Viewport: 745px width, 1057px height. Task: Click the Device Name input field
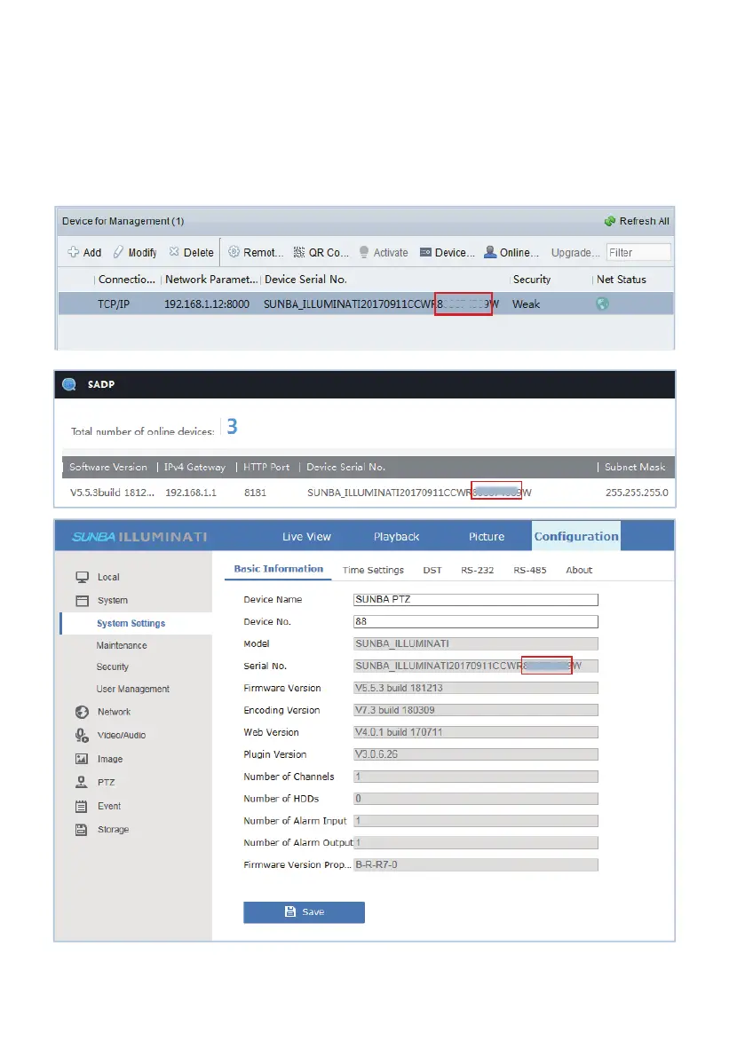475,599
